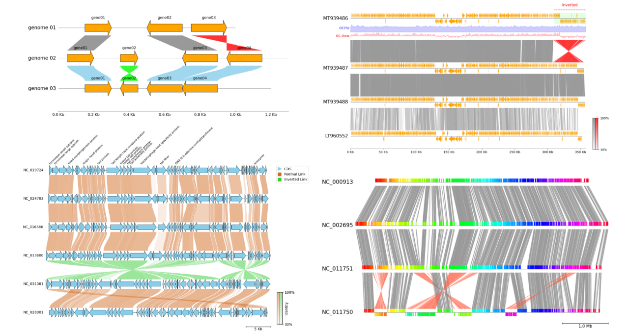Toggle the Normal Link legend entry
The image size is (629, 332).
click(x=291, y=175)
